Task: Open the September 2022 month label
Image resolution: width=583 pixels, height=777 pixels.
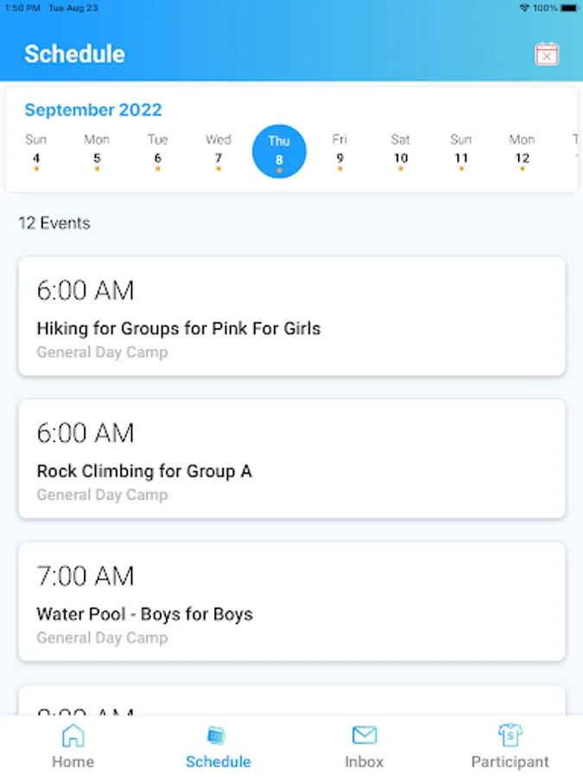Action: (93, 110)
